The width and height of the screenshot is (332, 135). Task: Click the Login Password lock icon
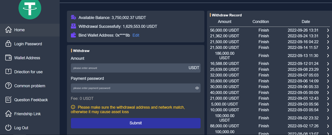click(x=8, y=44)
